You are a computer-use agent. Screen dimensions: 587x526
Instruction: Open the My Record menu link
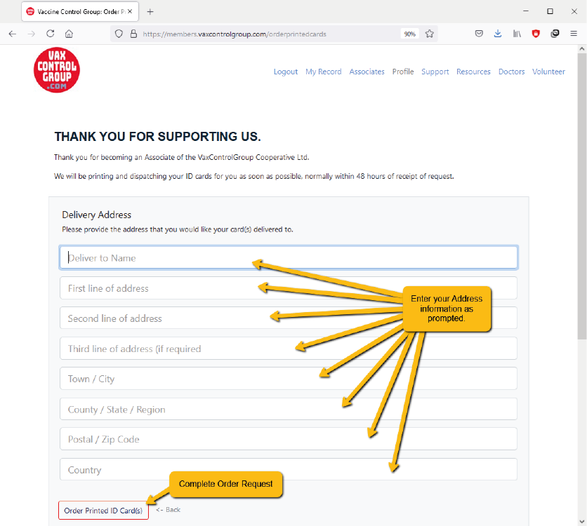[x=323, y=72]
